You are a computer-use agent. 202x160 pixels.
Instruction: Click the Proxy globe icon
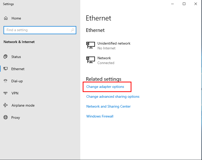click(x=6, y=117)
